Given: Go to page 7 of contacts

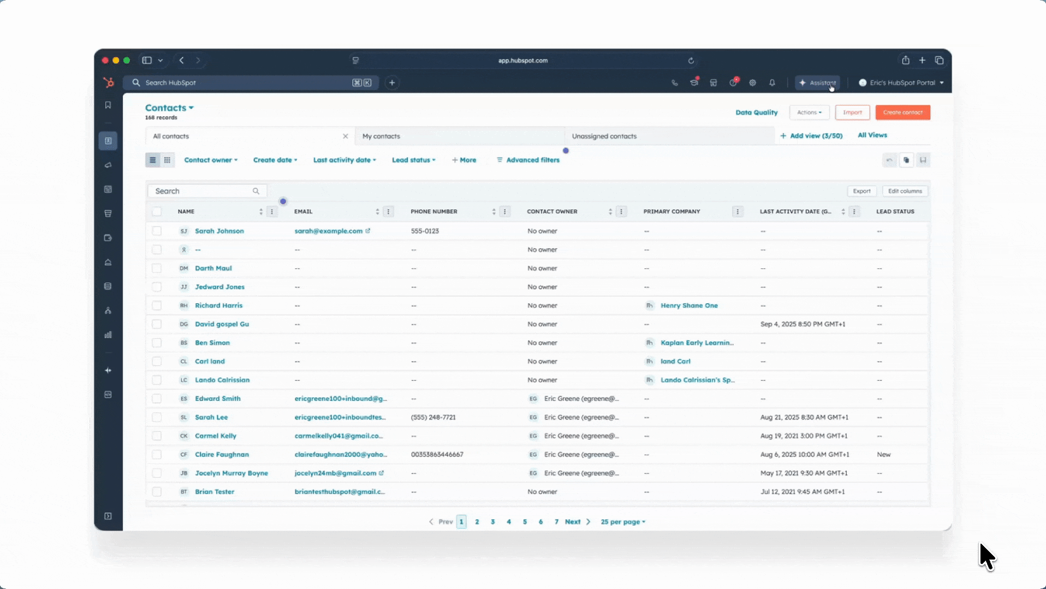Looking at the screenshot, I should 556,522.
